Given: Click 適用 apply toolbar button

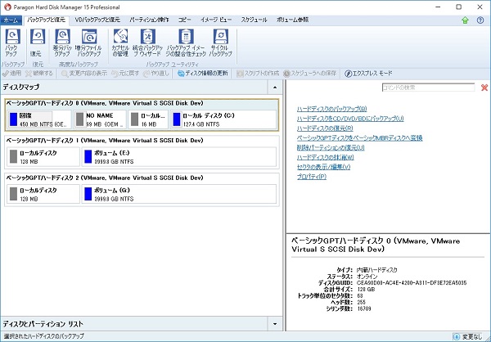Looking at the screenshot, I should click(11, 74).
